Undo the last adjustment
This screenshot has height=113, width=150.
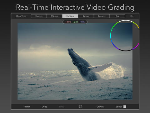click(x=44, y=107)
